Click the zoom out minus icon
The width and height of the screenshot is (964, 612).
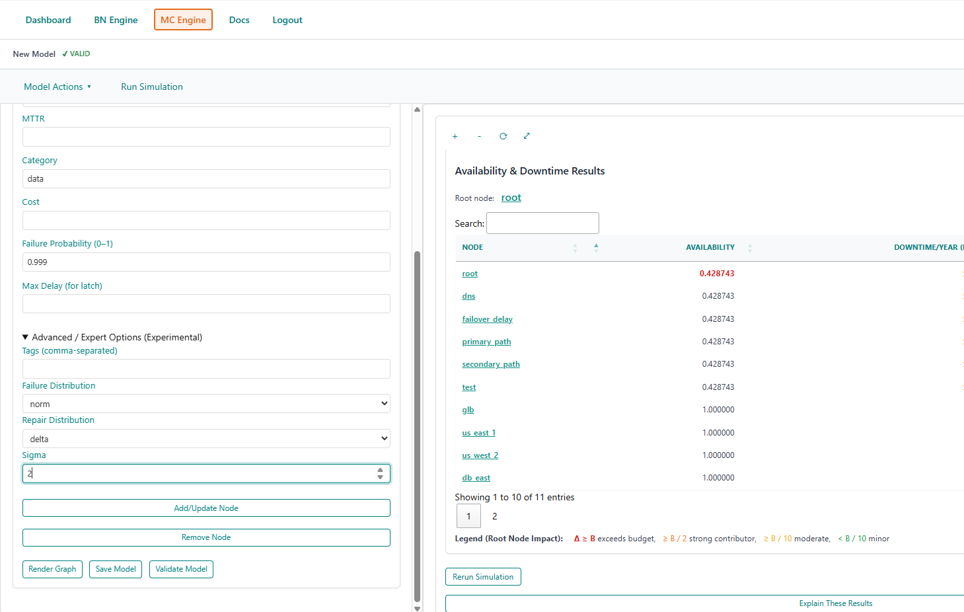point(479,136)
